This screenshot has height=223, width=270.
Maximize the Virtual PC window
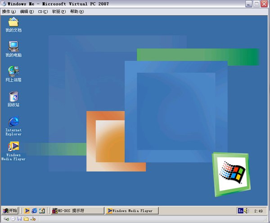(x=256, y=4)
